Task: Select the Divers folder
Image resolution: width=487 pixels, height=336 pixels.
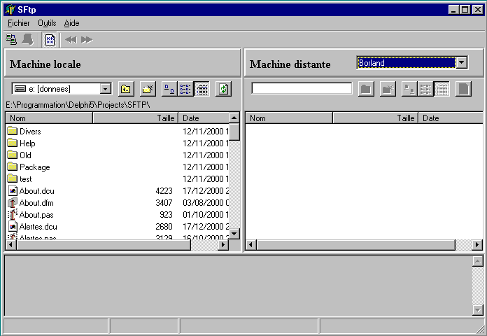Action: pos(30,132)
